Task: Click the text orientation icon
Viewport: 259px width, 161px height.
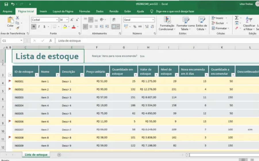Action: point(102,20)
